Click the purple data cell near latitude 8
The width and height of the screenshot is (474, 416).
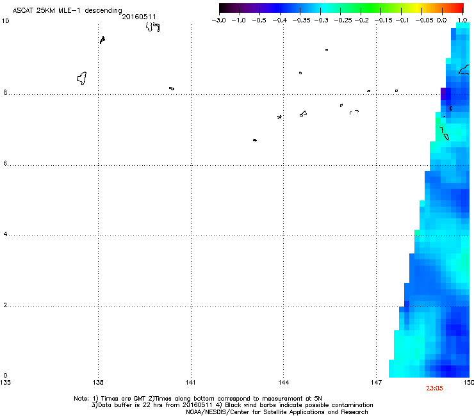coord(443,93)
